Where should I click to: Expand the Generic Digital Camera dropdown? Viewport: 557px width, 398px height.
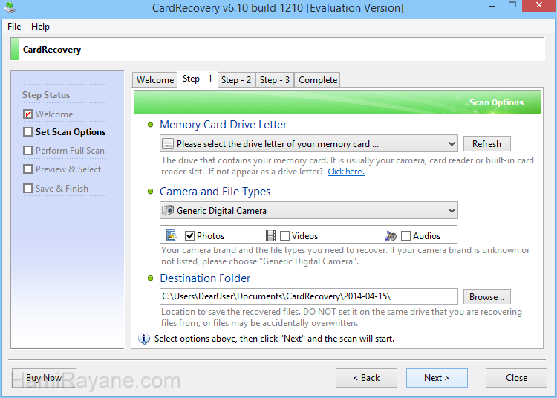(x=309, y=211)
